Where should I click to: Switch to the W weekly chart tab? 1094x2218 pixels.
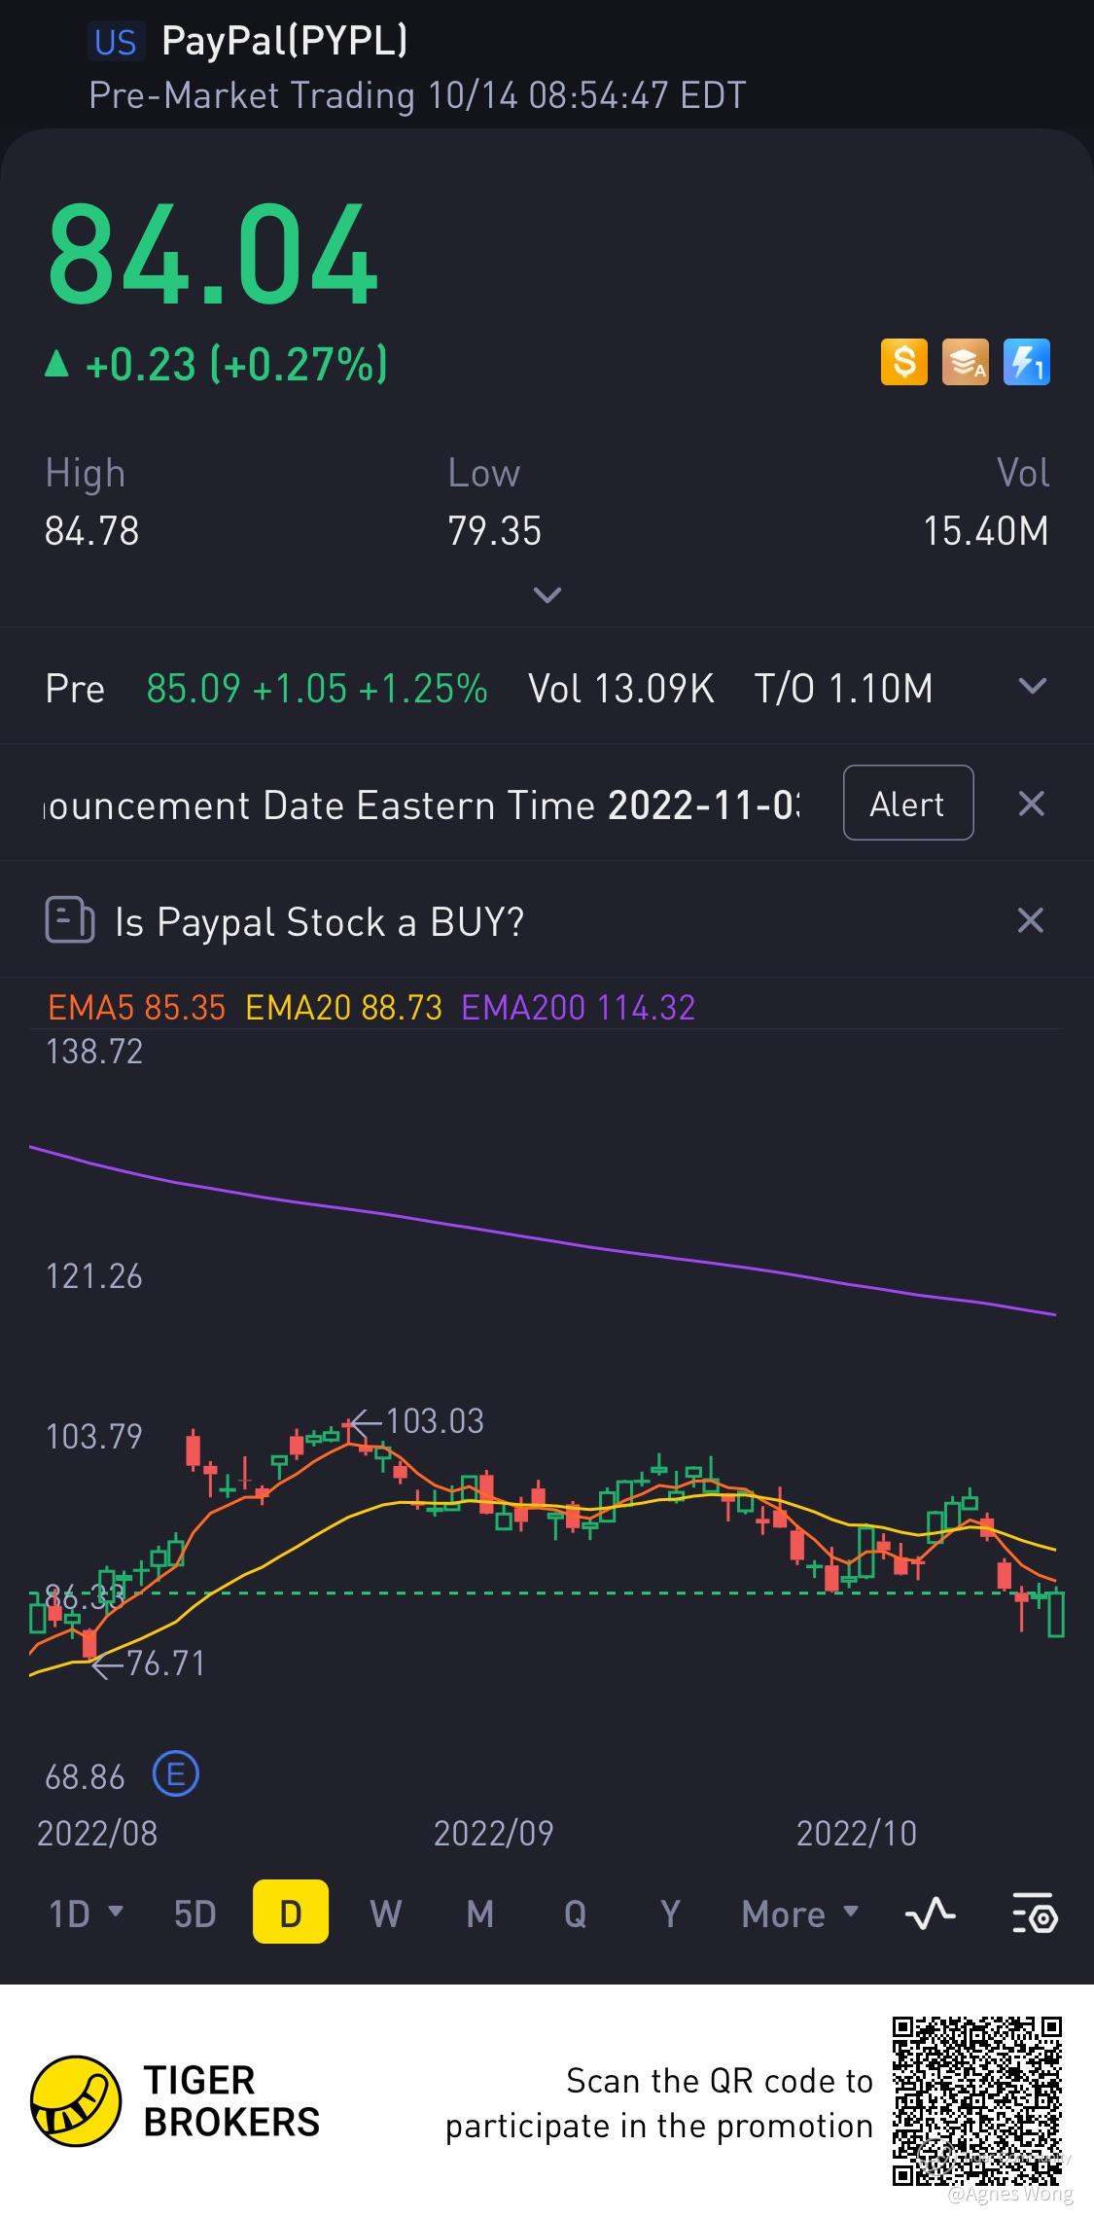386,1914
